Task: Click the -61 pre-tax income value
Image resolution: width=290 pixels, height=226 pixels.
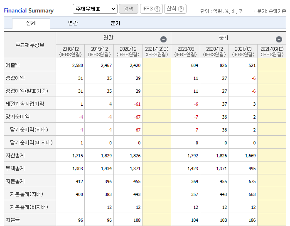Action: coord(137,104)
